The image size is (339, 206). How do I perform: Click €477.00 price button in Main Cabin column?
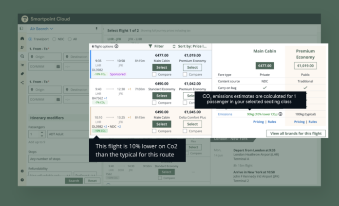point(264,66)
